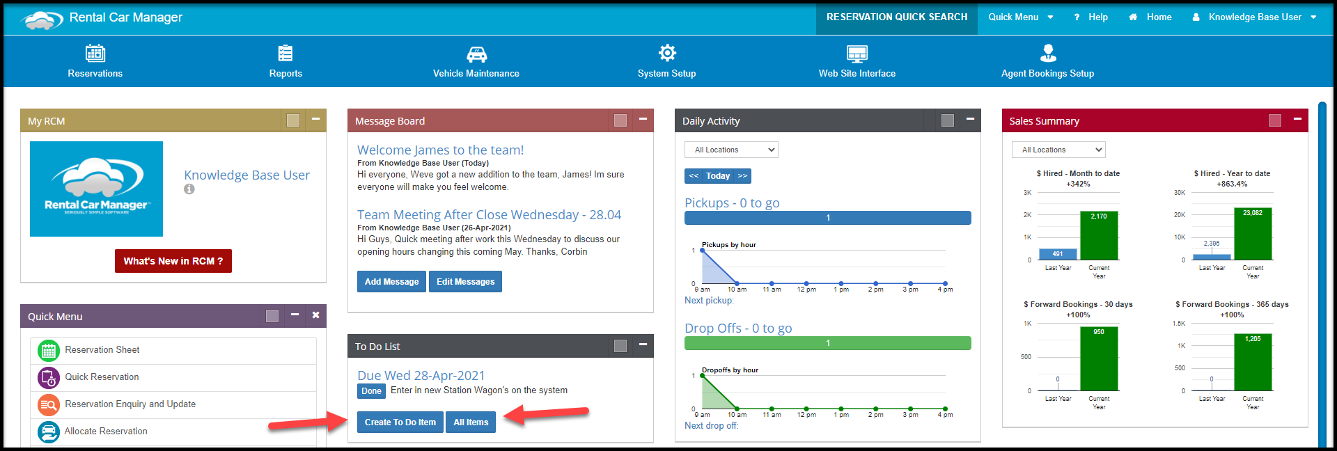Toggle the Quick Menu panel square box
Screen dimensions: 1337x451
tap(272, 316)
